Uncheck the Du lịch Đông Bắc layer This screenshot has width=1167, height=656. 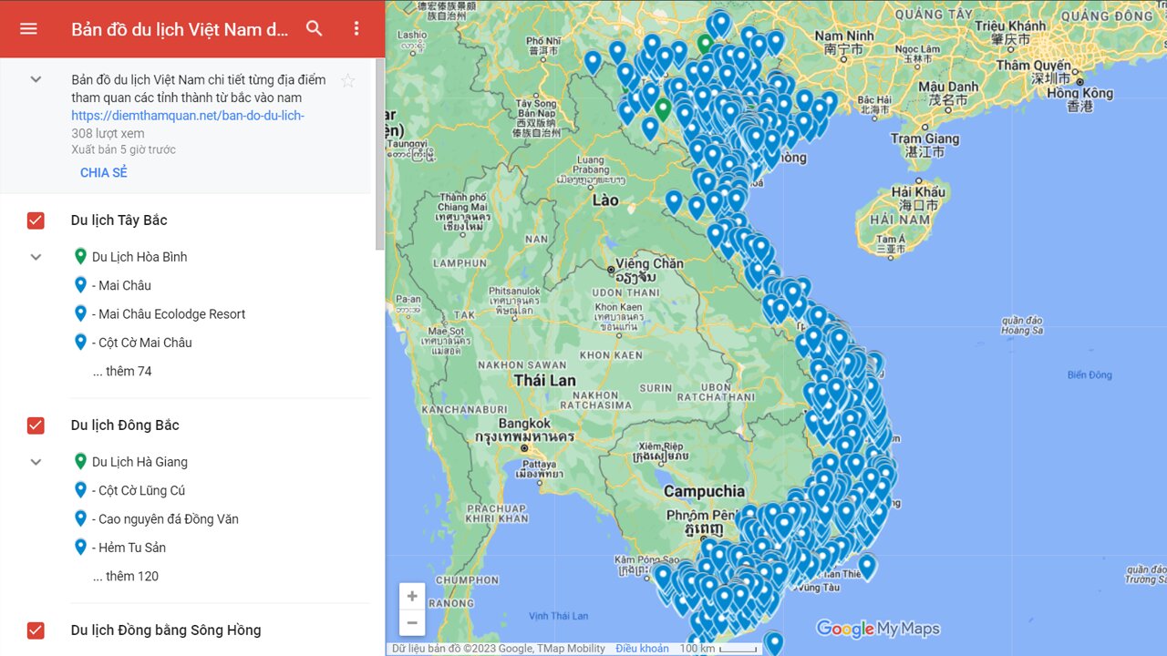[x=36, y=425]
